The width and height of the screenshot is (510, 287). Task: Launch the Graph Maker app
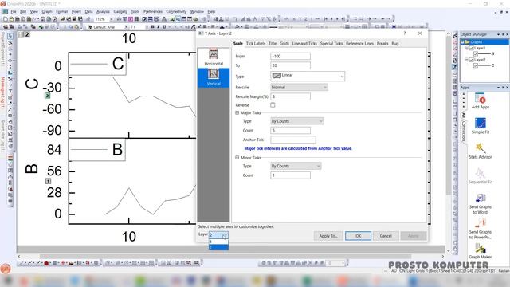(x=480, y=248)
